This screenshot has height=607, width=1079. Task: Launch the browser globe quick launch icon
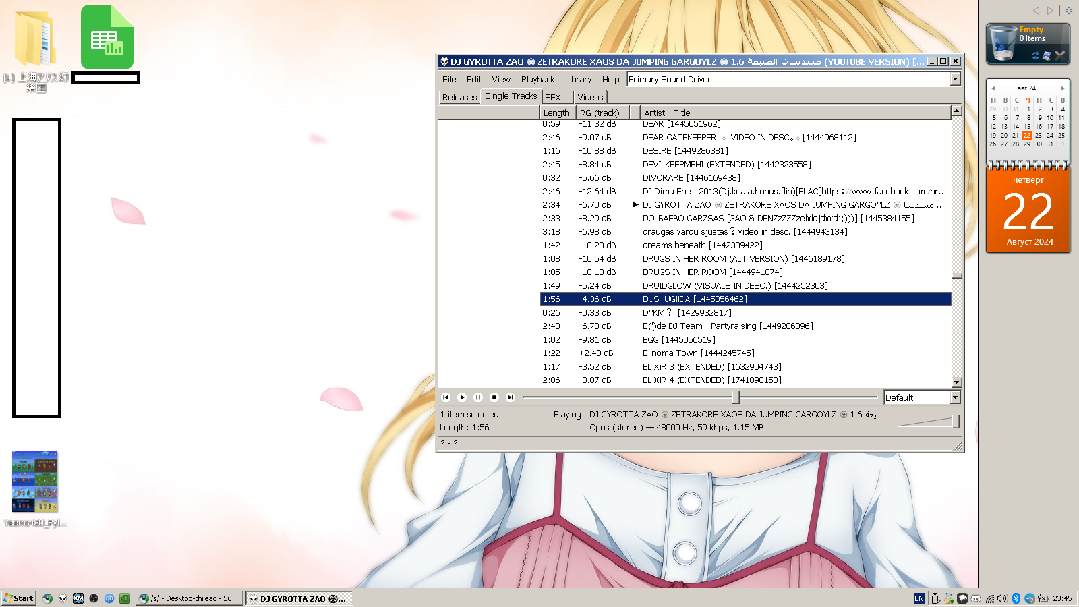(47, 598)
